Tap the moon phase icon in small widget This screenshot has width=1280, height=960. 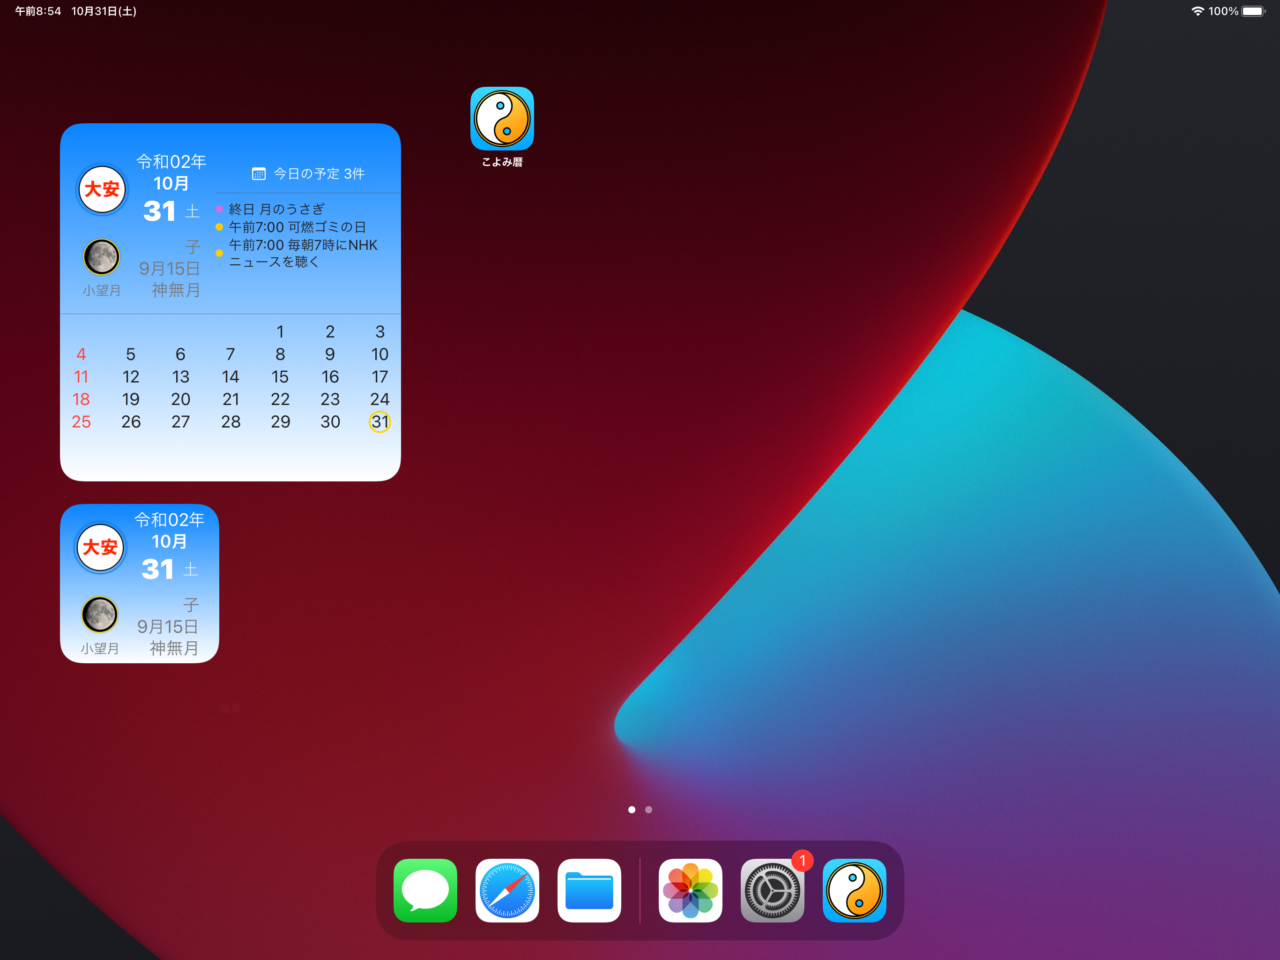(99, 615)
